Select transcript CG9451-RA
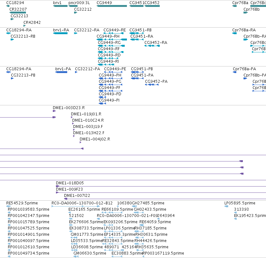The height and width of the screenshot is (258, 266). tap(142, 36)
